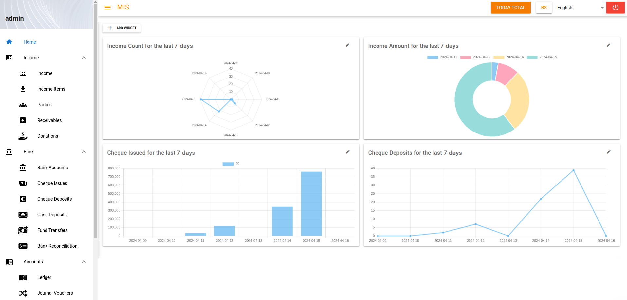Edit the Income Amount widget pencil icon
Image resolution: width=627 pixels, height=300 pixels.
608,45
